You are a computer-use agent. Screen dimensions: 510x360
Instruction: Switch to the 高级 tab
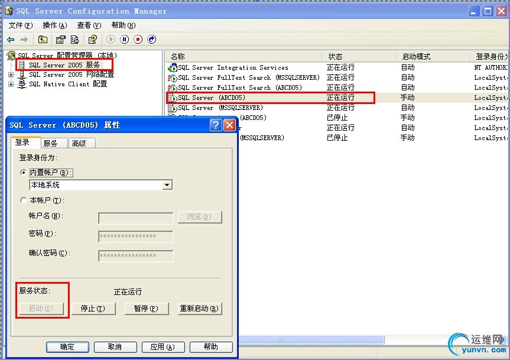[x=82, y=143]
